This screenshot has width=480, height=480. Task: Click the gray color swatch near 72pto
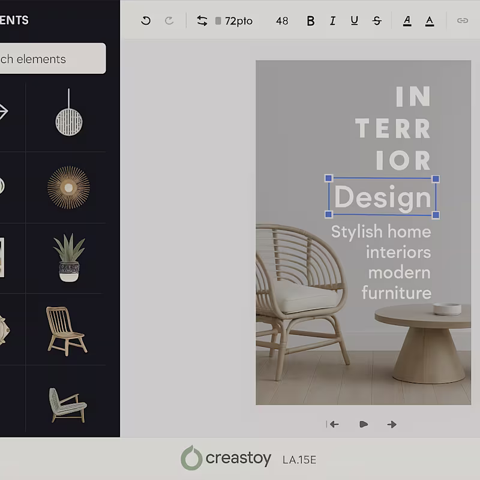pos(217,20)
